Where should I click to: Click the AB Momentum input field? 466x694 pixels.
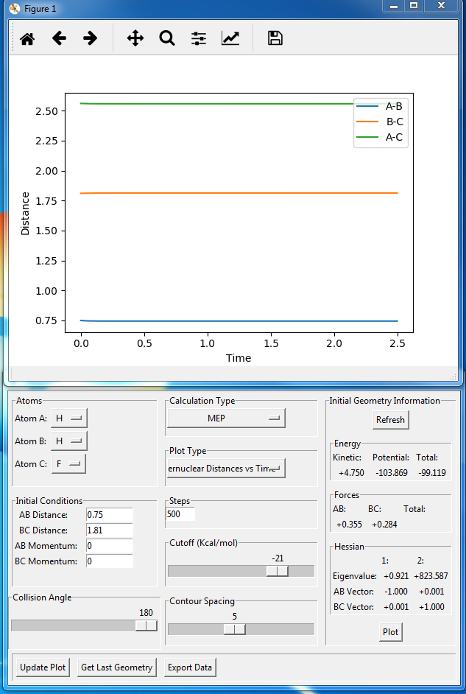(110, 546)
